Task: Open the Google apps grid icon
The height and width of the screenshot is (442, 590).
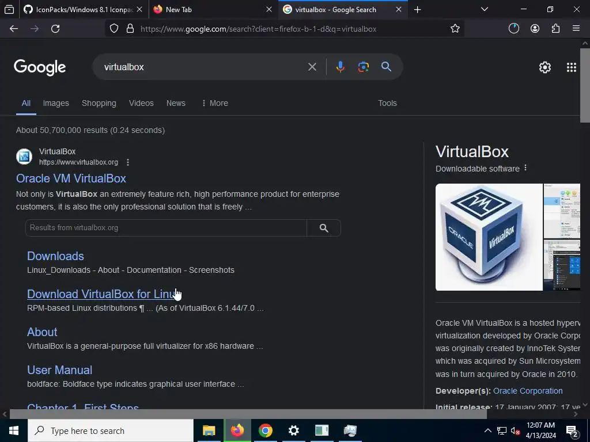Action: pyautogui.click(x=571, y=67)
